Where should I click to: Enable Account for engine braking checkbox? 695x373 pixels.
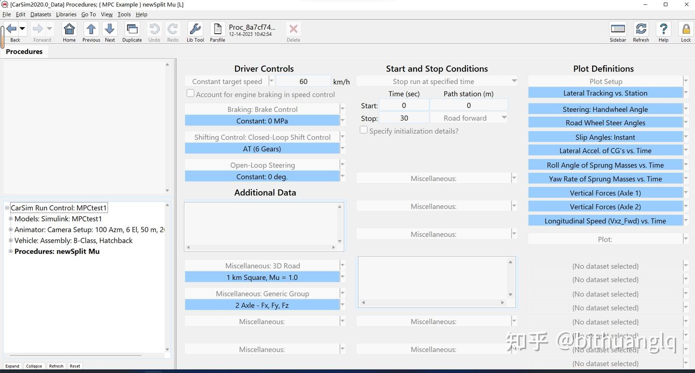(191, 94)
